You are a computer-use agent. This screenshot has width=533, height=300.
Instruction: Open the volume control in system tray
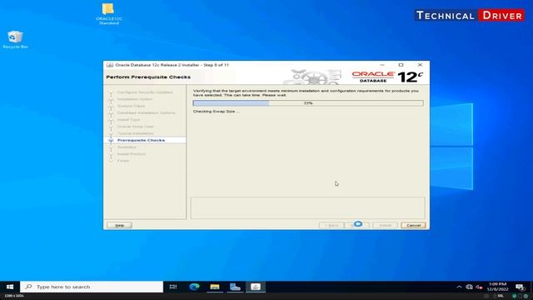(480, 287)
